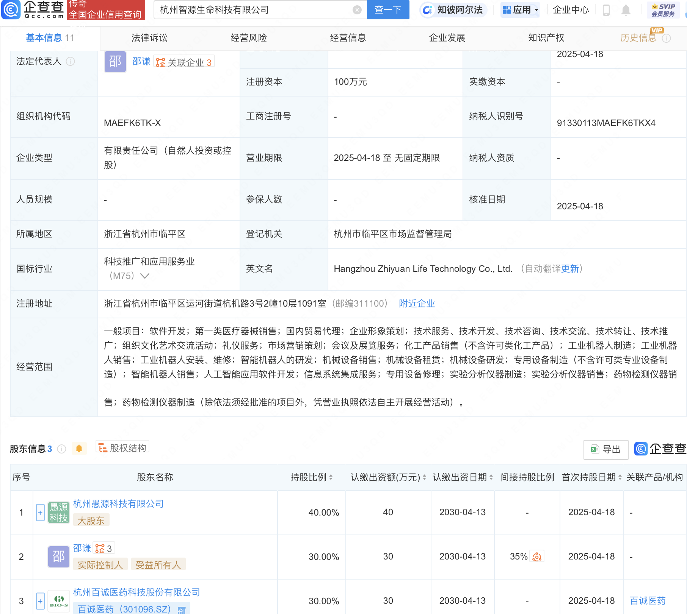Screen dimensions: 687x614
Task: Click info icon beside 历史信息 tab
Action: tap(666, 38)
